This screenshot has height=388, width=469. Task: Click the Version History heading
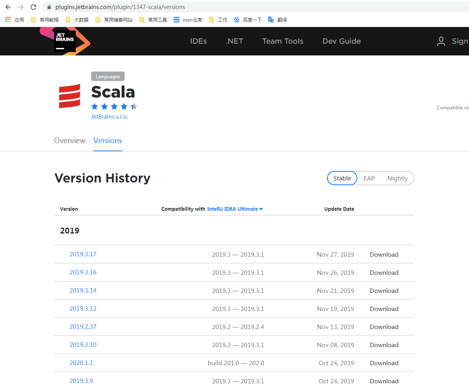coord(102,178)
